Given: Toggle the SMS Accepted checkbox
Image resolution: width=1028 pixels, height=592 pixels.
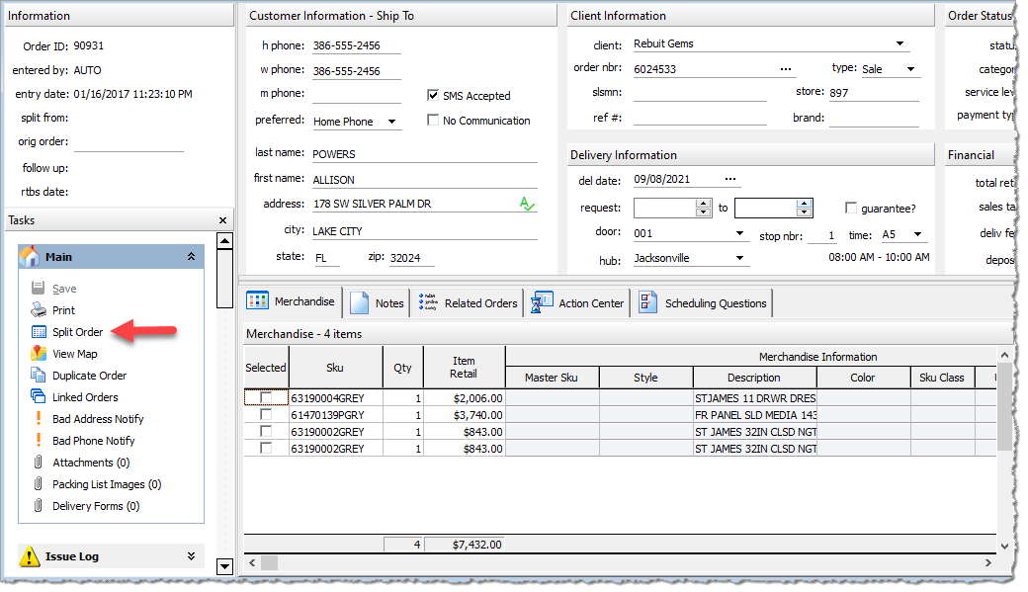Looking at the screenshot, I should click(x=433, y=95).
